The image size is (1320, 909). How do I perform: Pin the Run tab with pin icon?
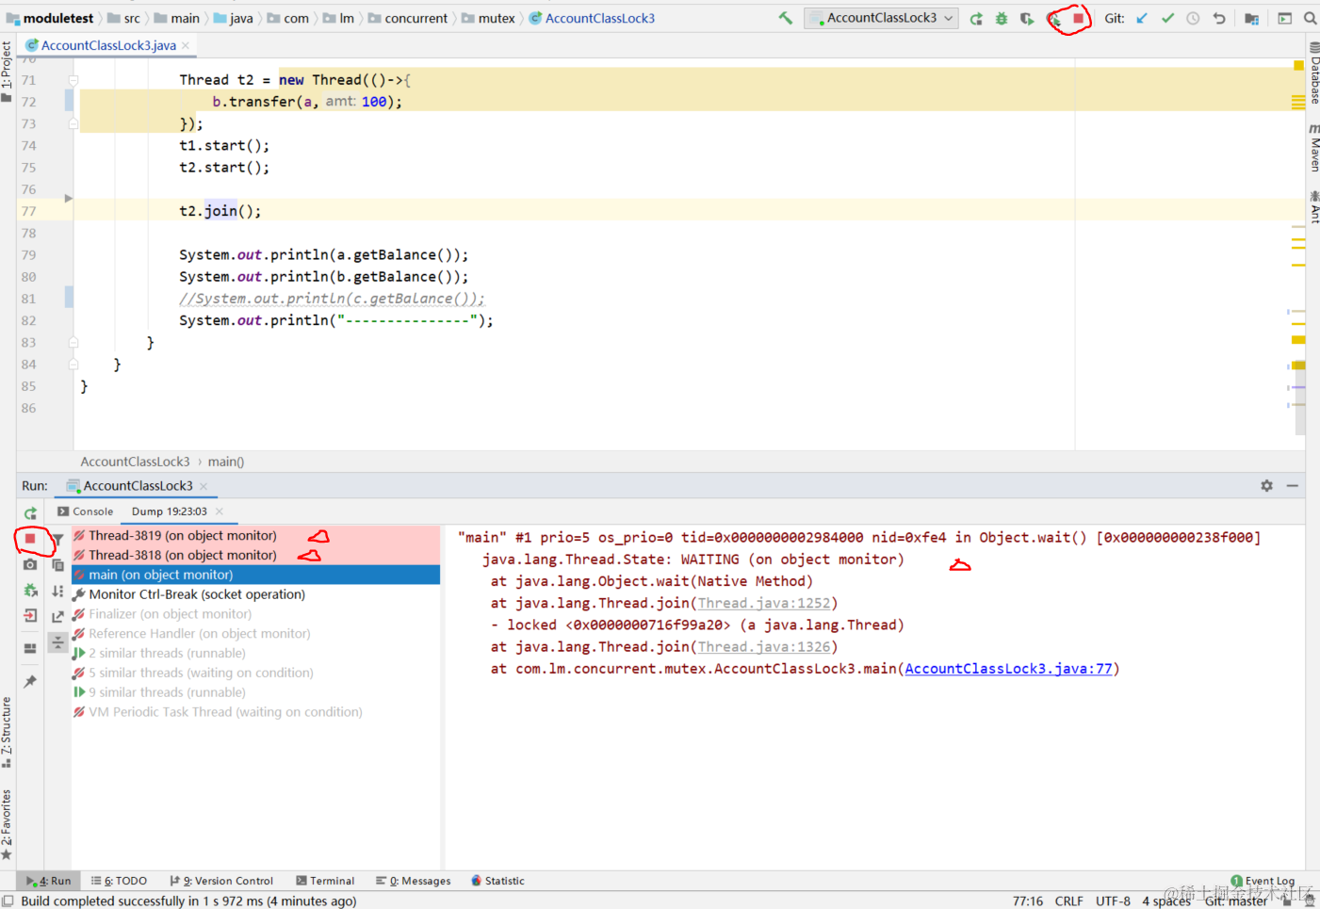pos(30,681)
